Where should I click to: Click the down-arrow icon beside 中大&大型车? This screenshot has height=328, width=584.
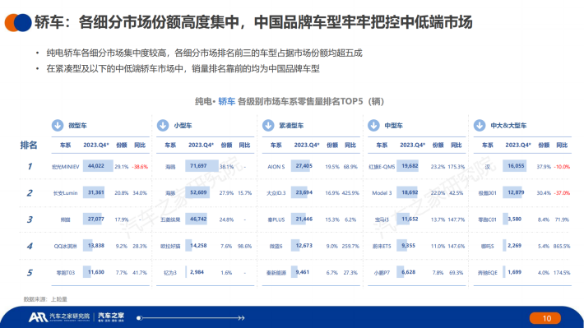click(x=480, y=125)
